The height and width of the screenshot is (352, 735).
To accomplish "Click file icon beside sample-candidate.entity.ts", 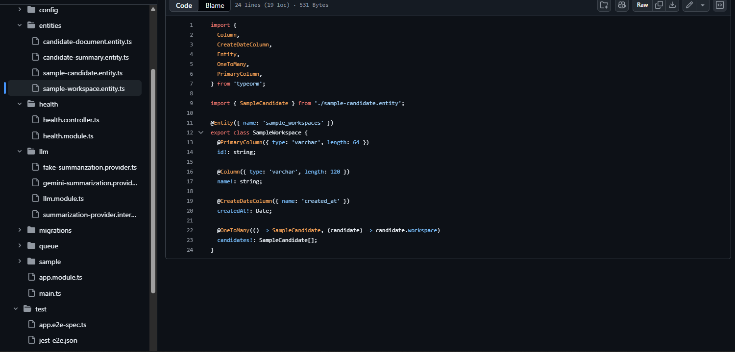I will [35, 72].
